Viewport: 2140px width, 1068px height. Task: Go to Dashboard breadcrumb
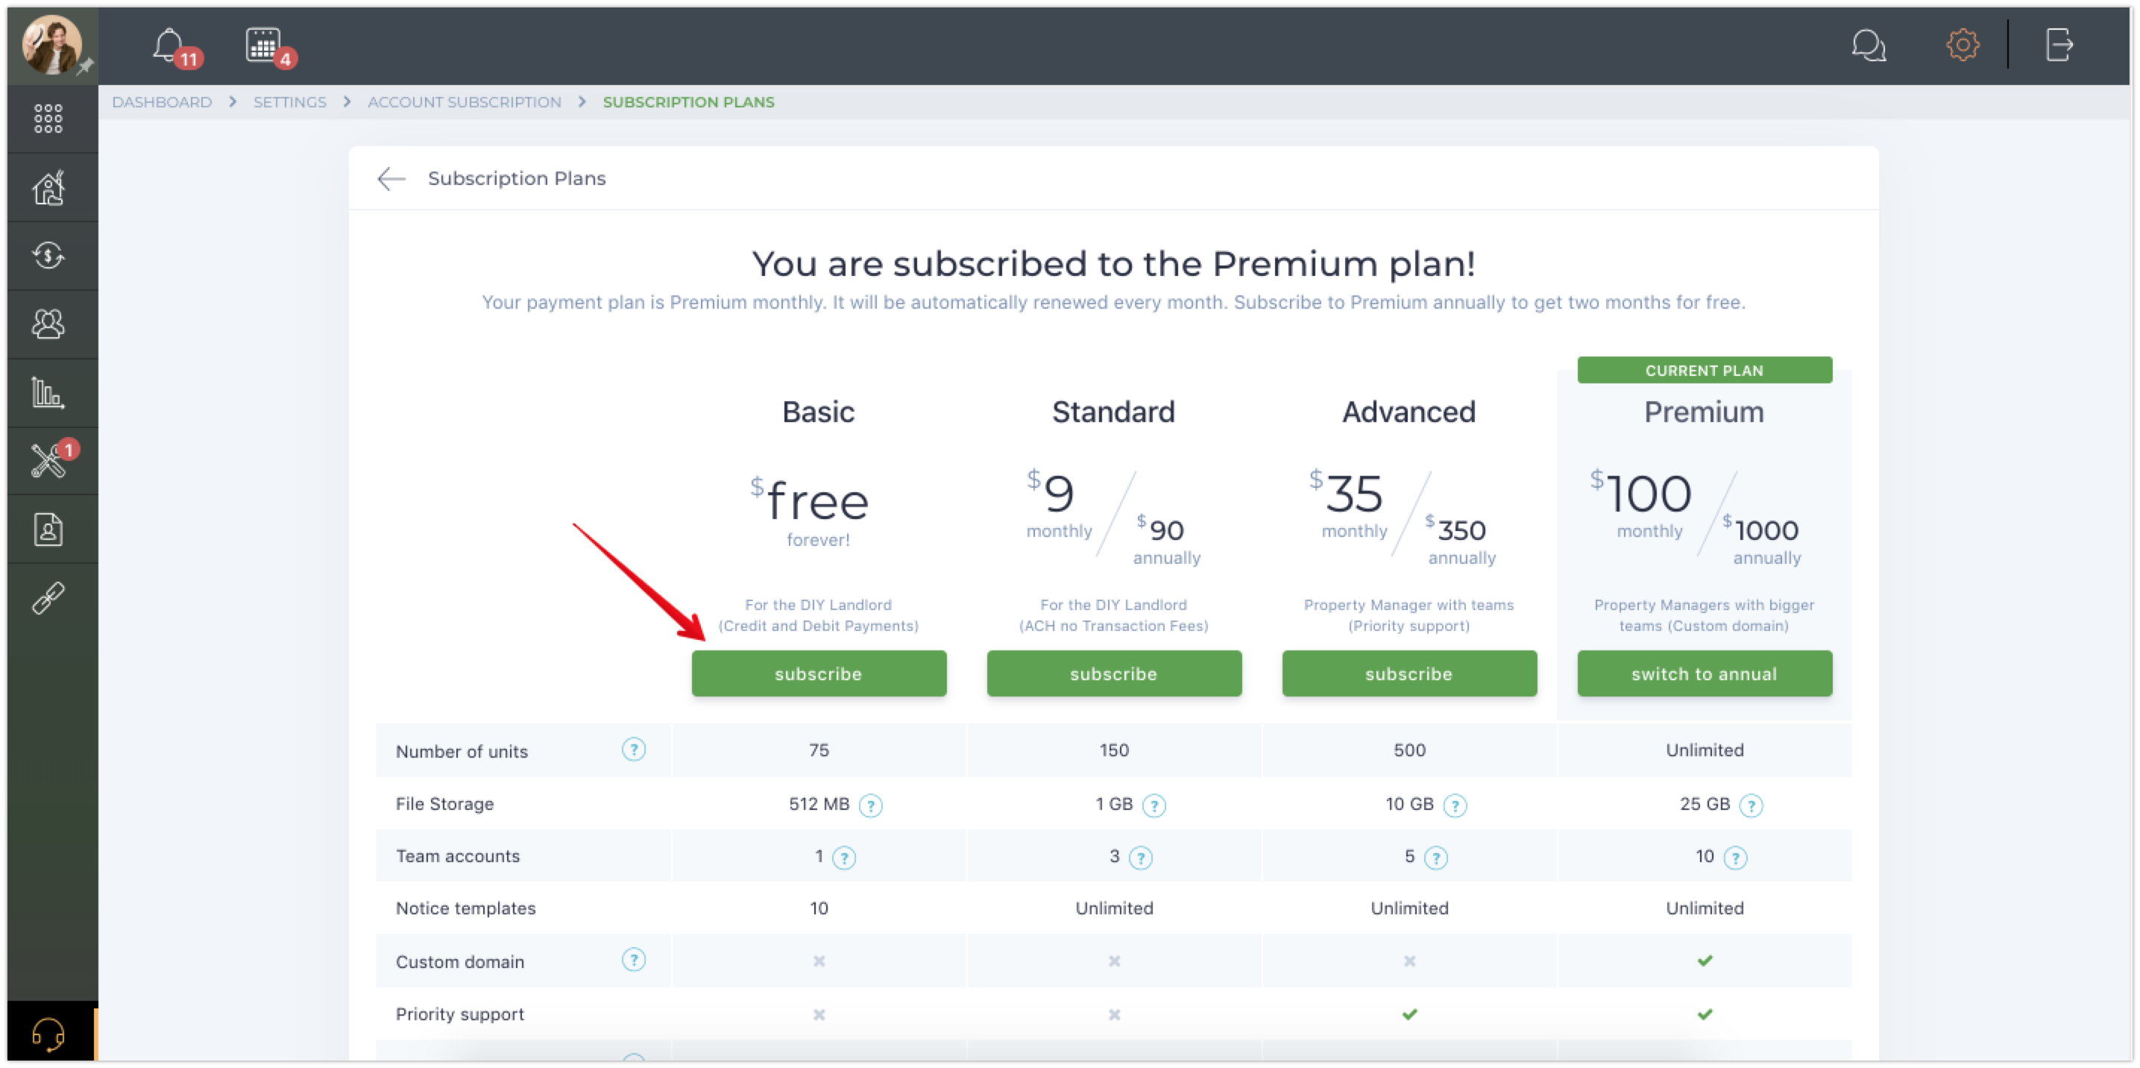162,101
